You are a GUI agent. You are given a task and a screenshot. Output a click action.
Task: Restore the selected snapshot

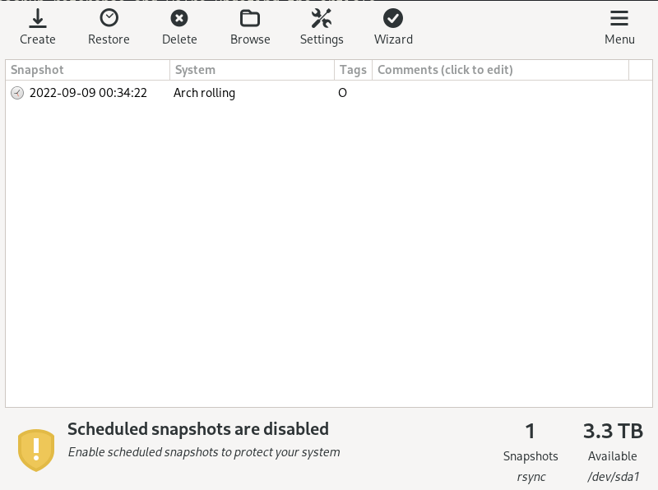108,27
